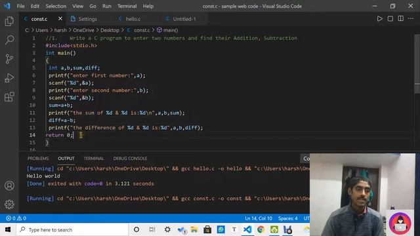Click Ln 14, Col 10 status item
Screen dimensions: 420x236
tap(258, 218)
